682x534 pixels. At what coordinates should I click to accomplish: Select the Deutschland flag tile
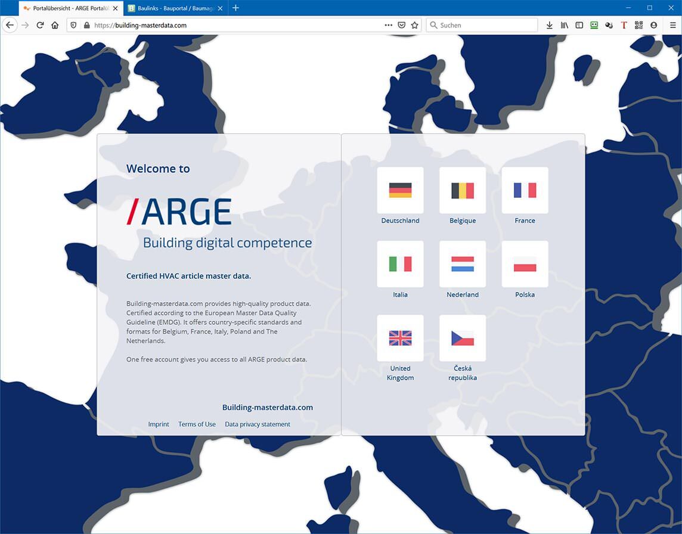click(400, 190)
